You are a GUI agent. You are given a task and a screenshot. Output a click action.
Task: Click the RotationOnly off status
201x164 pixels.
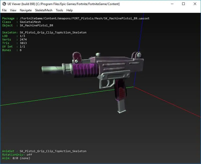click(29, 155)
